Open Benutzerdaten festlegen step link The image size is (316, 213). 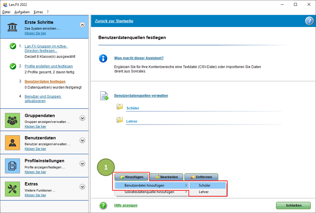pos(45,82)
